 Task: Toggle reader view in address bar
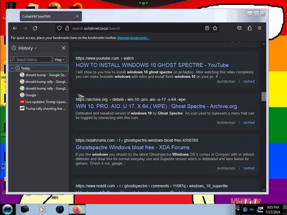(x=207, y=28)
